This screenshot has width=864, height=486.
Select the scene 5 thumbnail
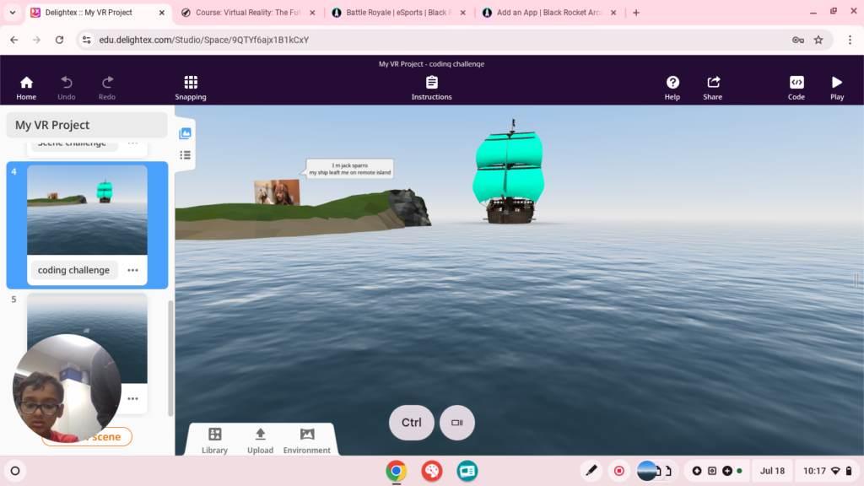[87, 337]
